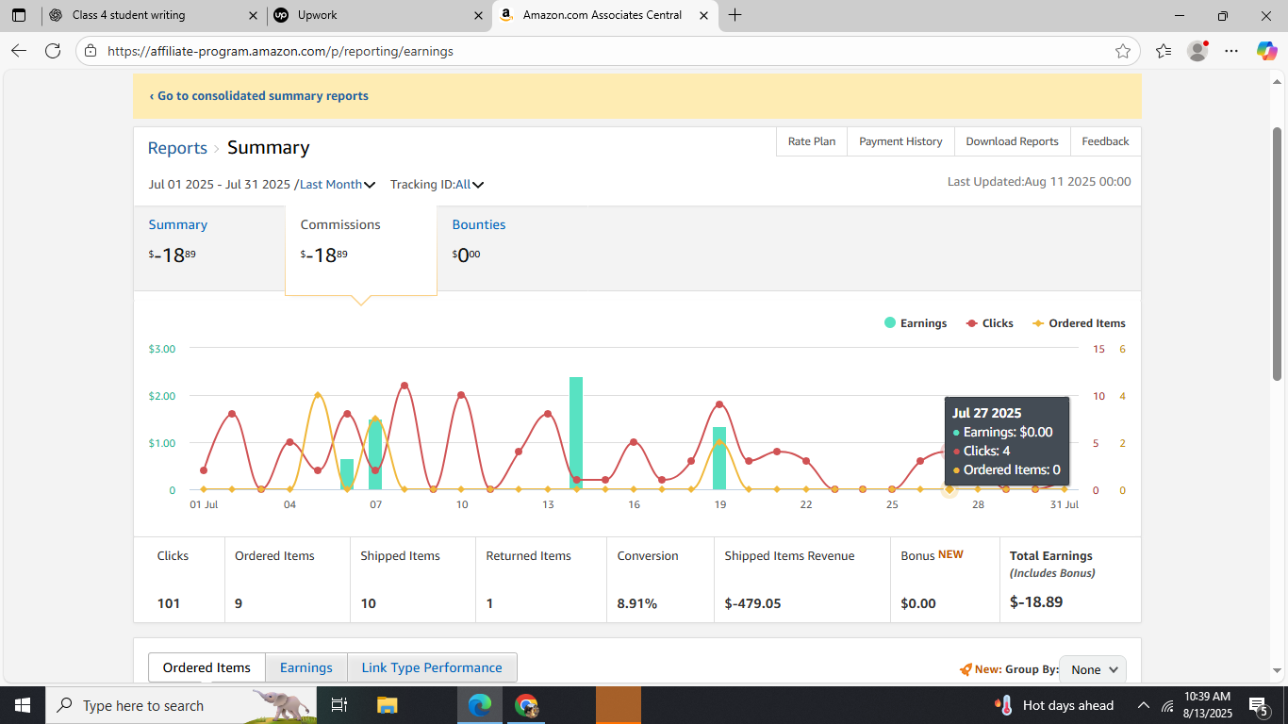Add page to favorites star icon
The image size is (1288, 724).
tap(1122, 51)
